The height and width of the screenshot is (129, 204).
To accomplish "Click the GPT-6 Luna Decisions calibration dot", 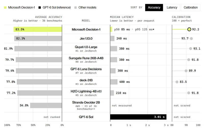I will [x=186, y=71].
